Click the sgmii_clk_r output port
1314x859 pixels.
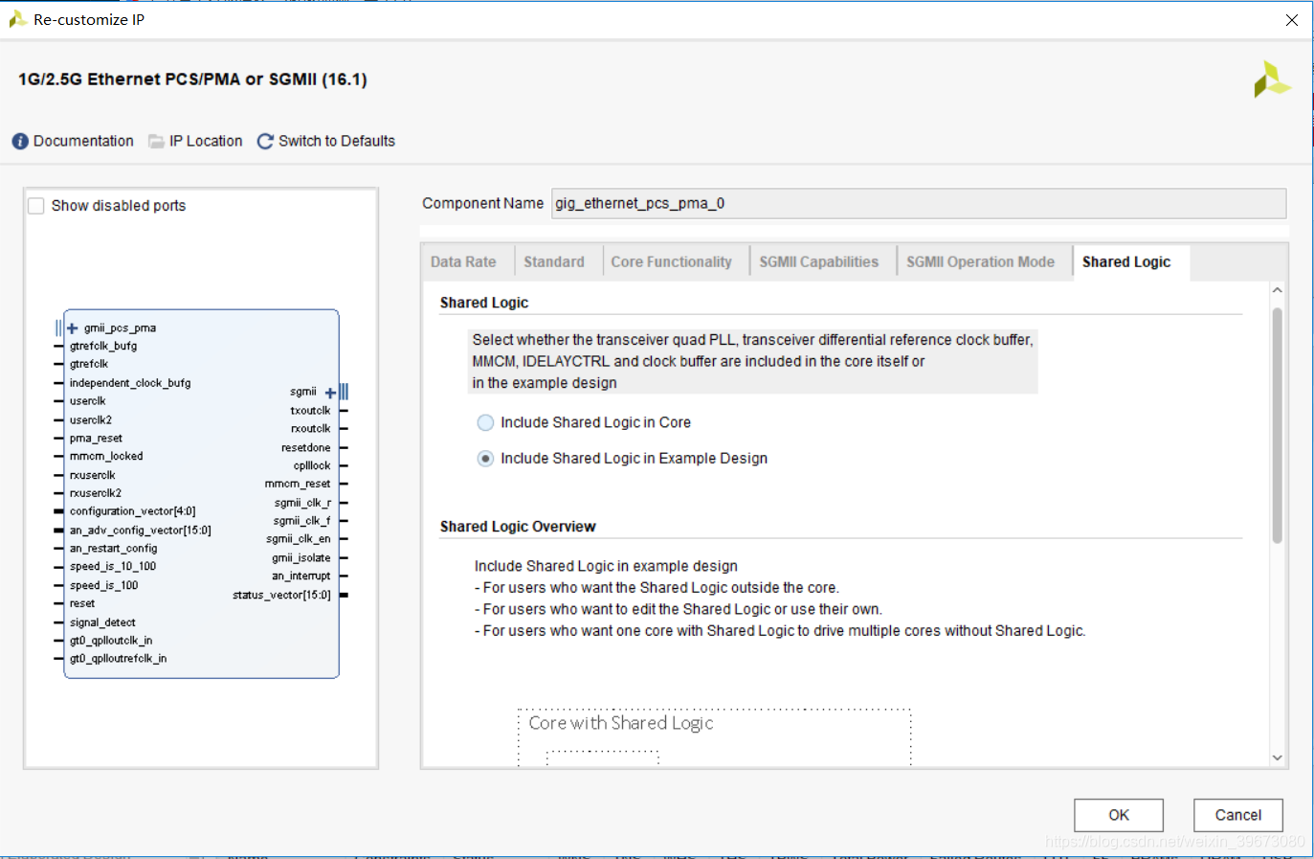tap(302, 504)
